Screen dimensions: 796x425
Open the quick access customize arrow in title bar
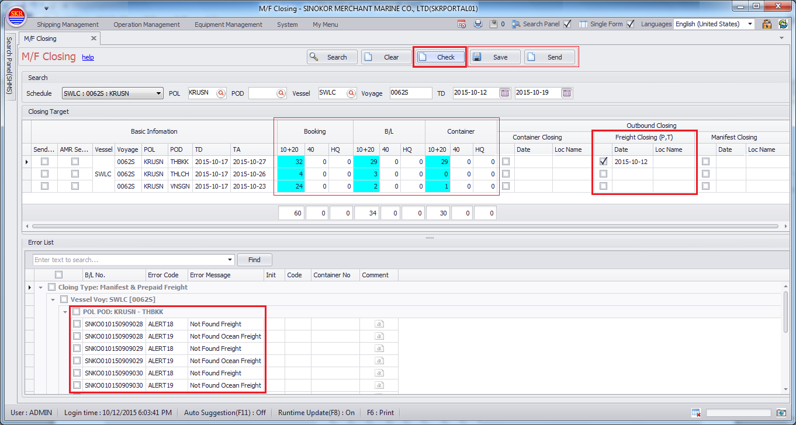click(x=46, y=8)
